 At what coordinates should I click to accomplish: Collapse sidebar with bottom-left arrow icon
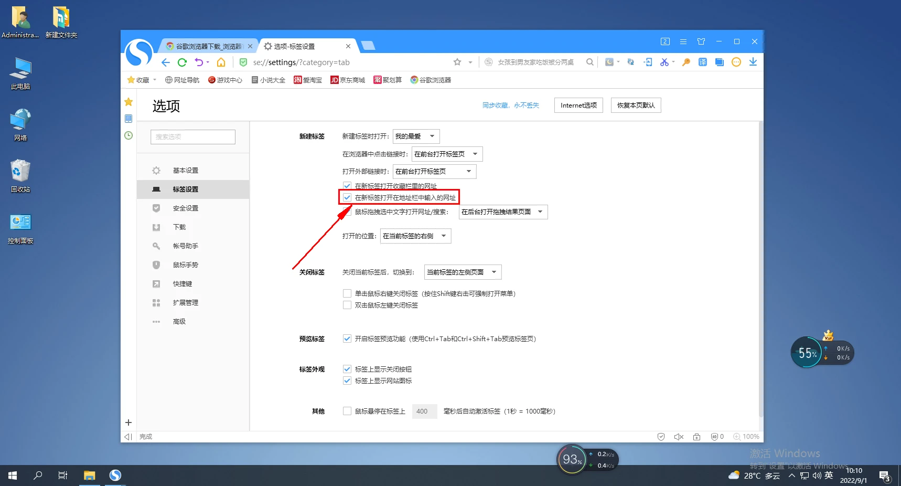(128, 437)
